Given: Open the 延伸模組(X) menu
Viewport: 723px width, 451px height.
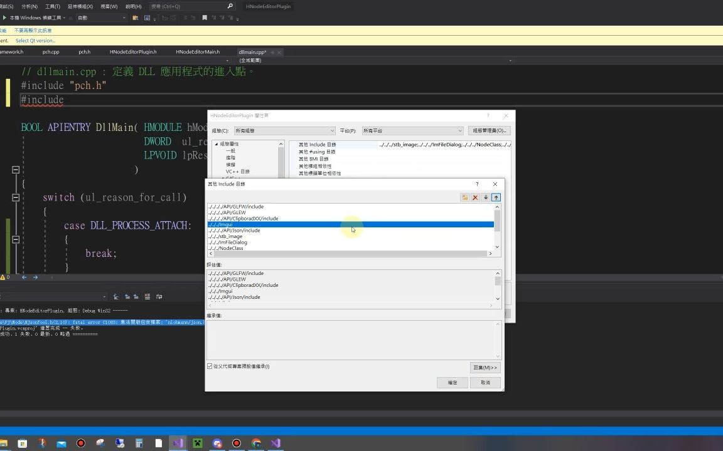Looking at the screenshot, I should point(80,6).
